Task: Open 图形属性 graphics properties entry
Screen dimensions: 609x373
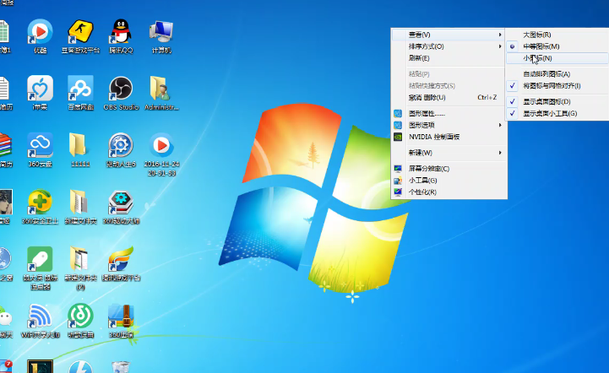Action: [x=449, y=113]
